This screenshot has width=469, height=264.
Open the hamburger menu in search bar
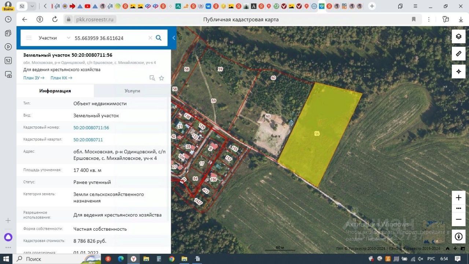tap(29, 38)
